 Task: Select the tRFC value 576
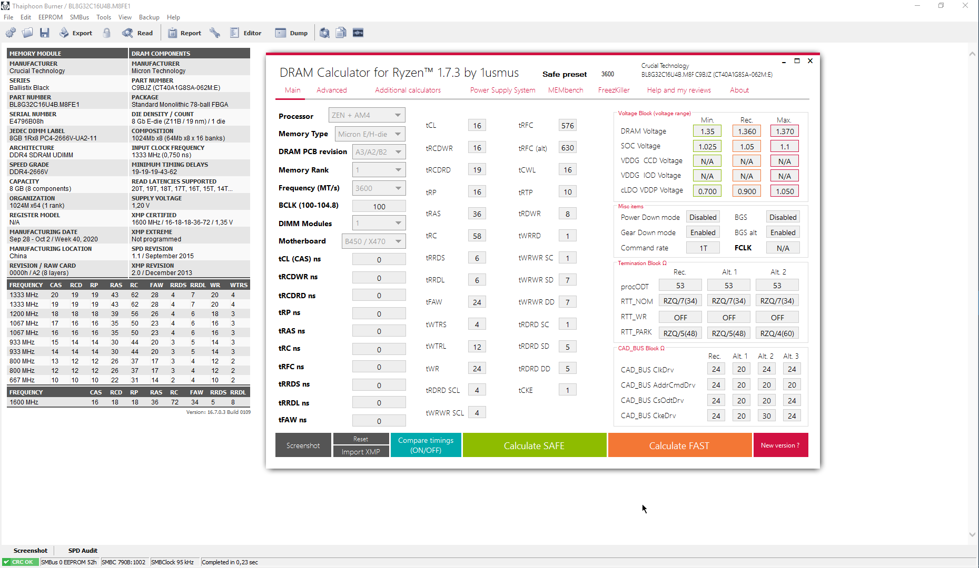point(567,126)
